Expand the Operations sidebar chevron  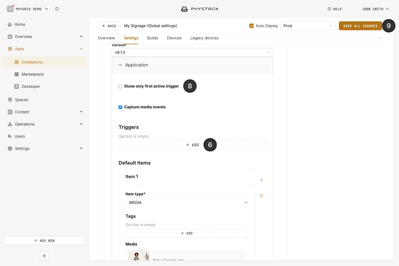pyautogui.click(x=81, y=124)
